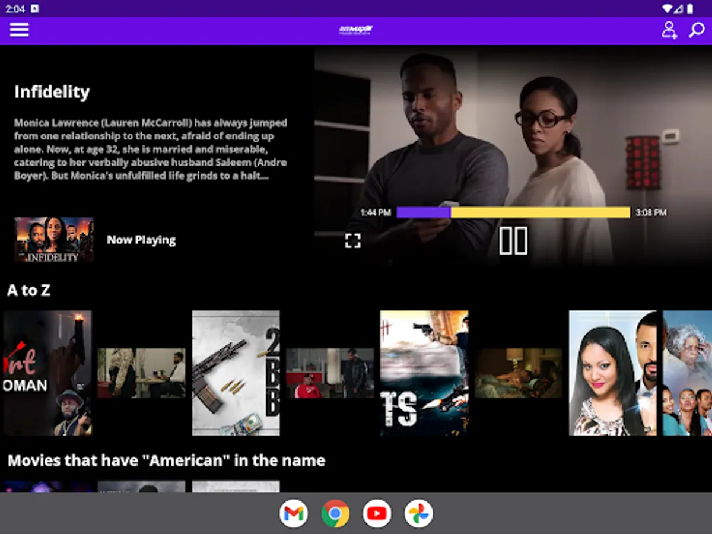Screen dimensions: 712x534
Task: Click the Now Playing label
Action: pyautogui.click(x=141, y=240)
